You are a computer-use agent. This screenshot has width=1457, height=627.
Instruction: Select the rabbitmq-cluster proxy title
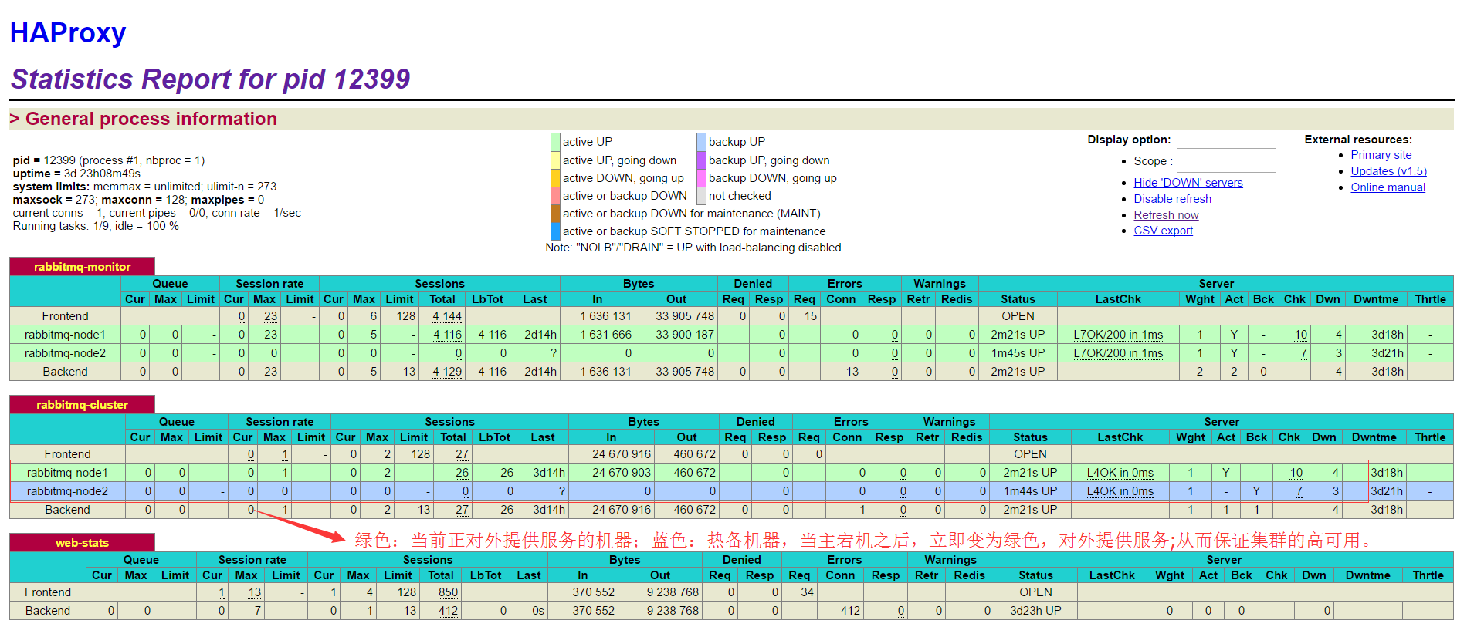pos(82,405)
